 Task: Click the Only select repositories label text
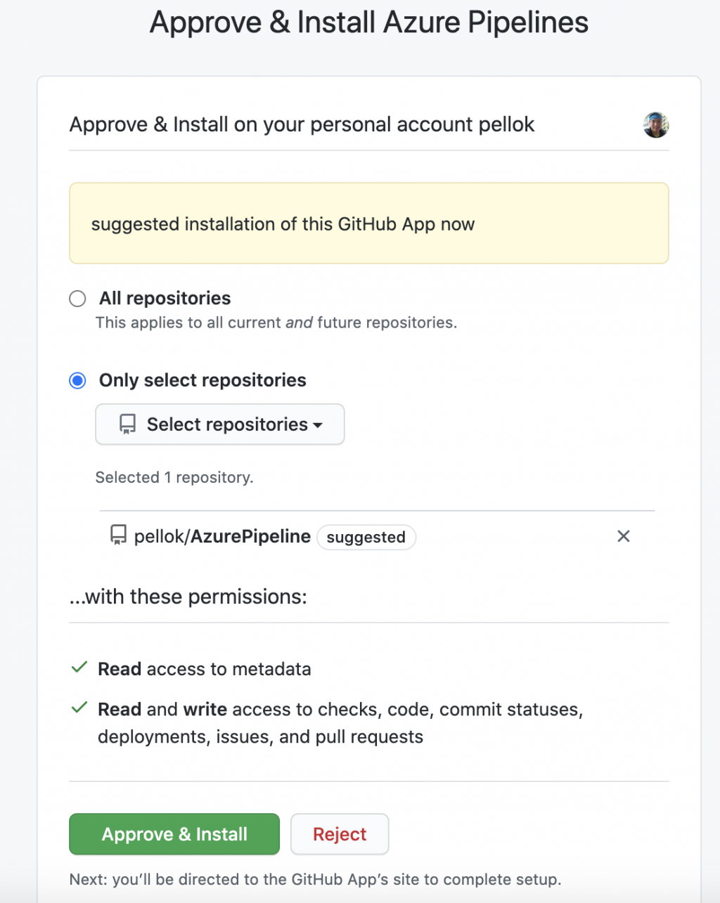[x=202, y=381]
